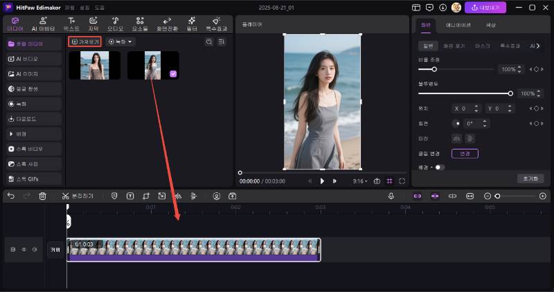Delete selected clip with trash icon
This screenshot has width=554, height=292.
[x=42, y=196]
